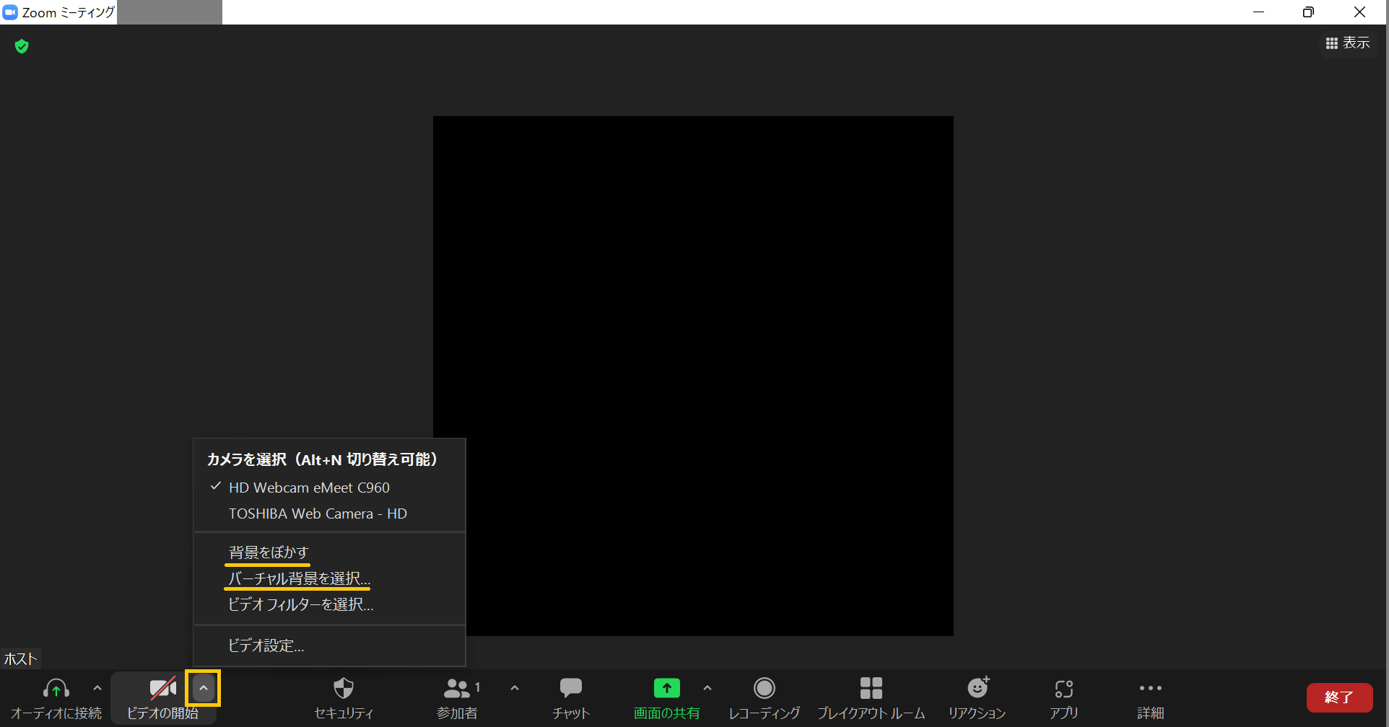Click the Security shield icon

point(344,689)
